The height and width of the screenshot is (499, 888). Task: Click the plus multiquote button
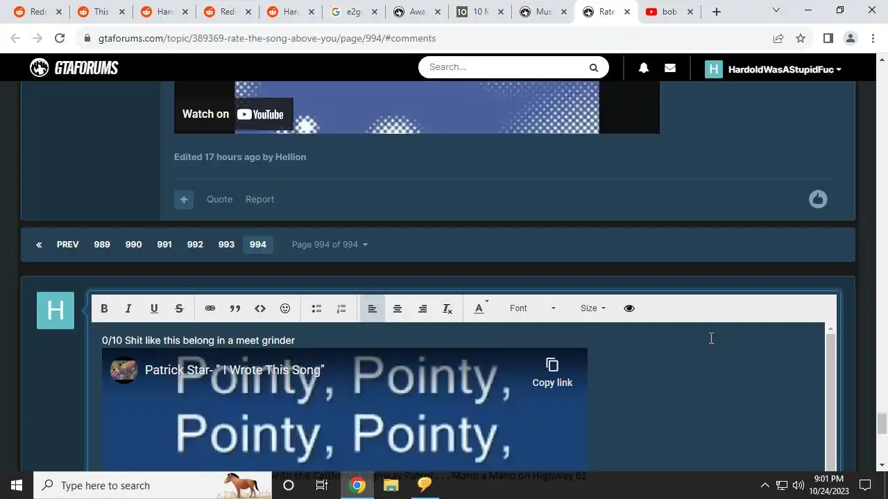(x=184, y=200)
